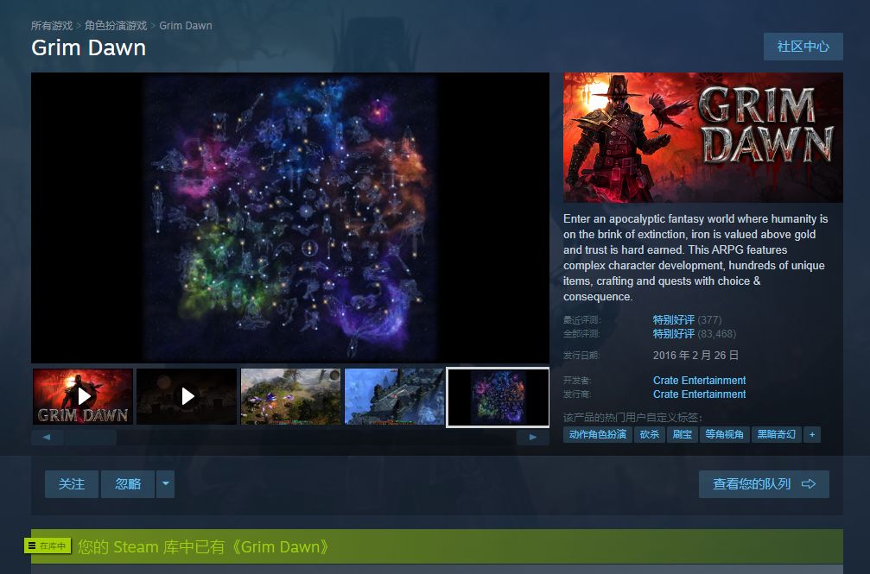Click the 查看您的队列 queue button
The height and width of the screenshot is (574, 870).
coord(764,484)
